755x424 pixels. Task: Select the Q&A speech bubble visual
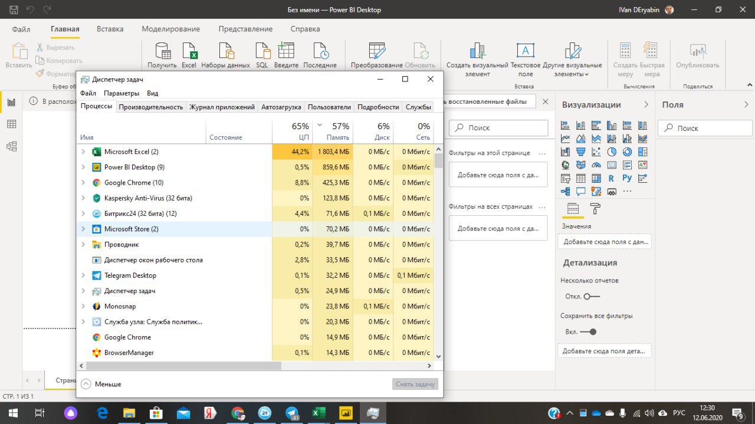coord(581,191)
